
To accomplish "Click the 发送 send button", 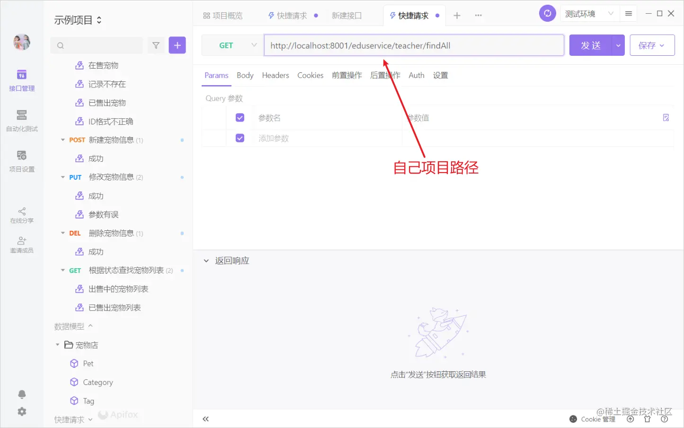I will click(x=591, y=45).
